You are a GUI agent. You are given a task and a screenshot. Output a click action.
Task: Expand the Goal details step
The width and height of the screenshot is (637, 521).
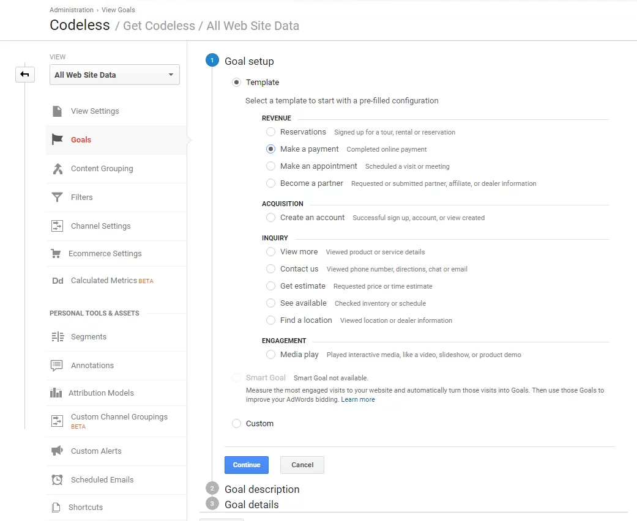[252, 504]
